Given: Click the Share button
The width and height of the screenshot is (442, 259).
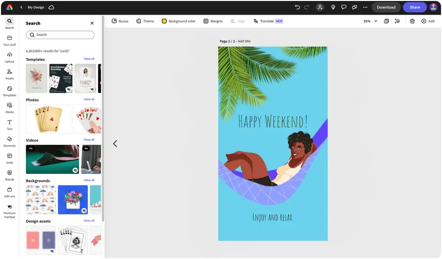Looking at the screenshot, I should point(414,7).
